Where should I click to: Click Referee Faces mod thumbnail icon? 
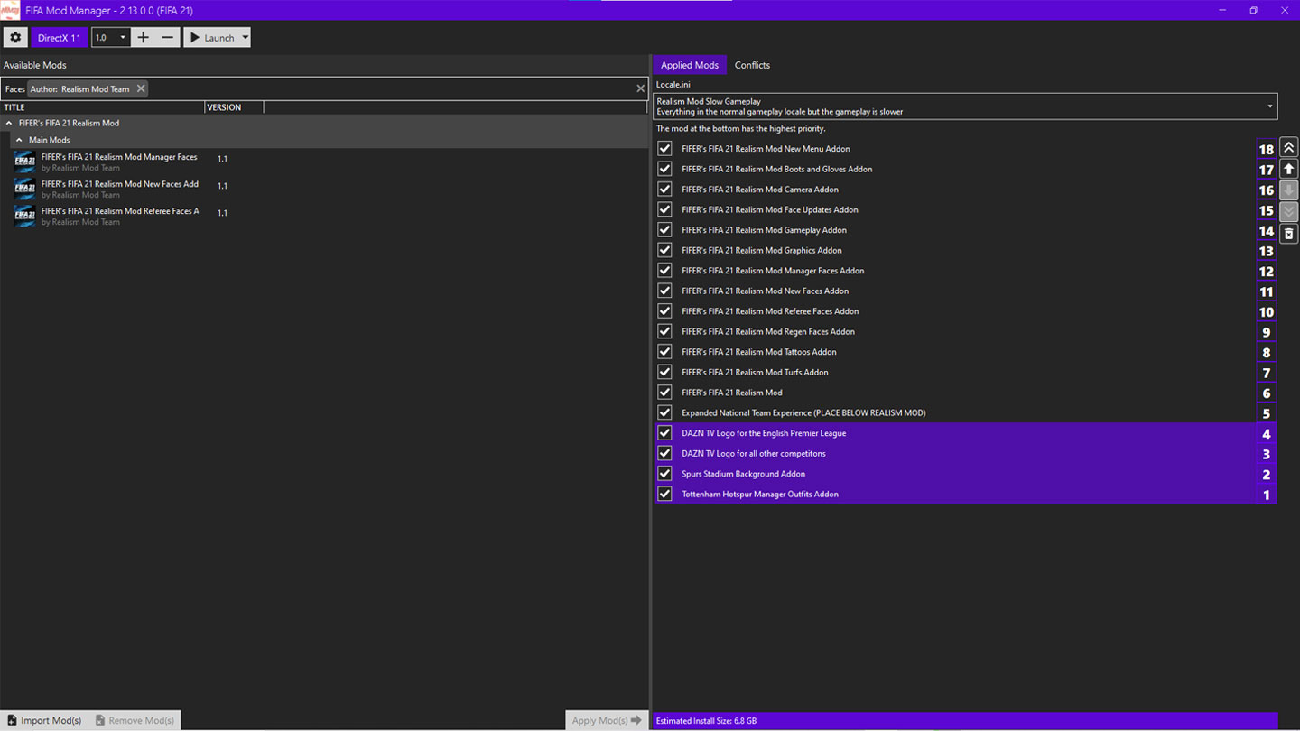pyautogui.click(x=24, y=216)
